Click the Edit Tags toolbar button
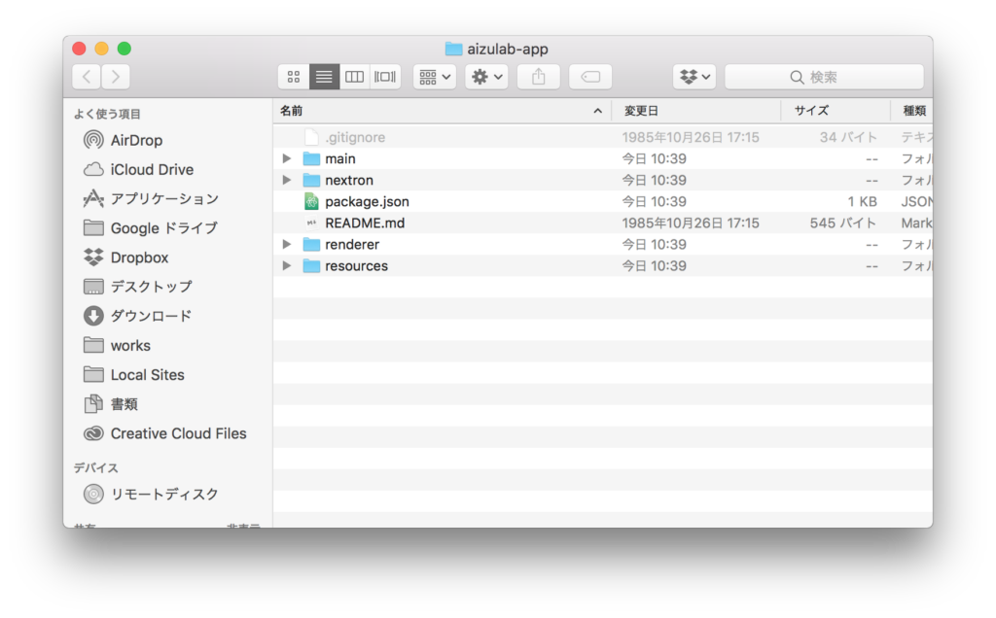 point(589,77)
